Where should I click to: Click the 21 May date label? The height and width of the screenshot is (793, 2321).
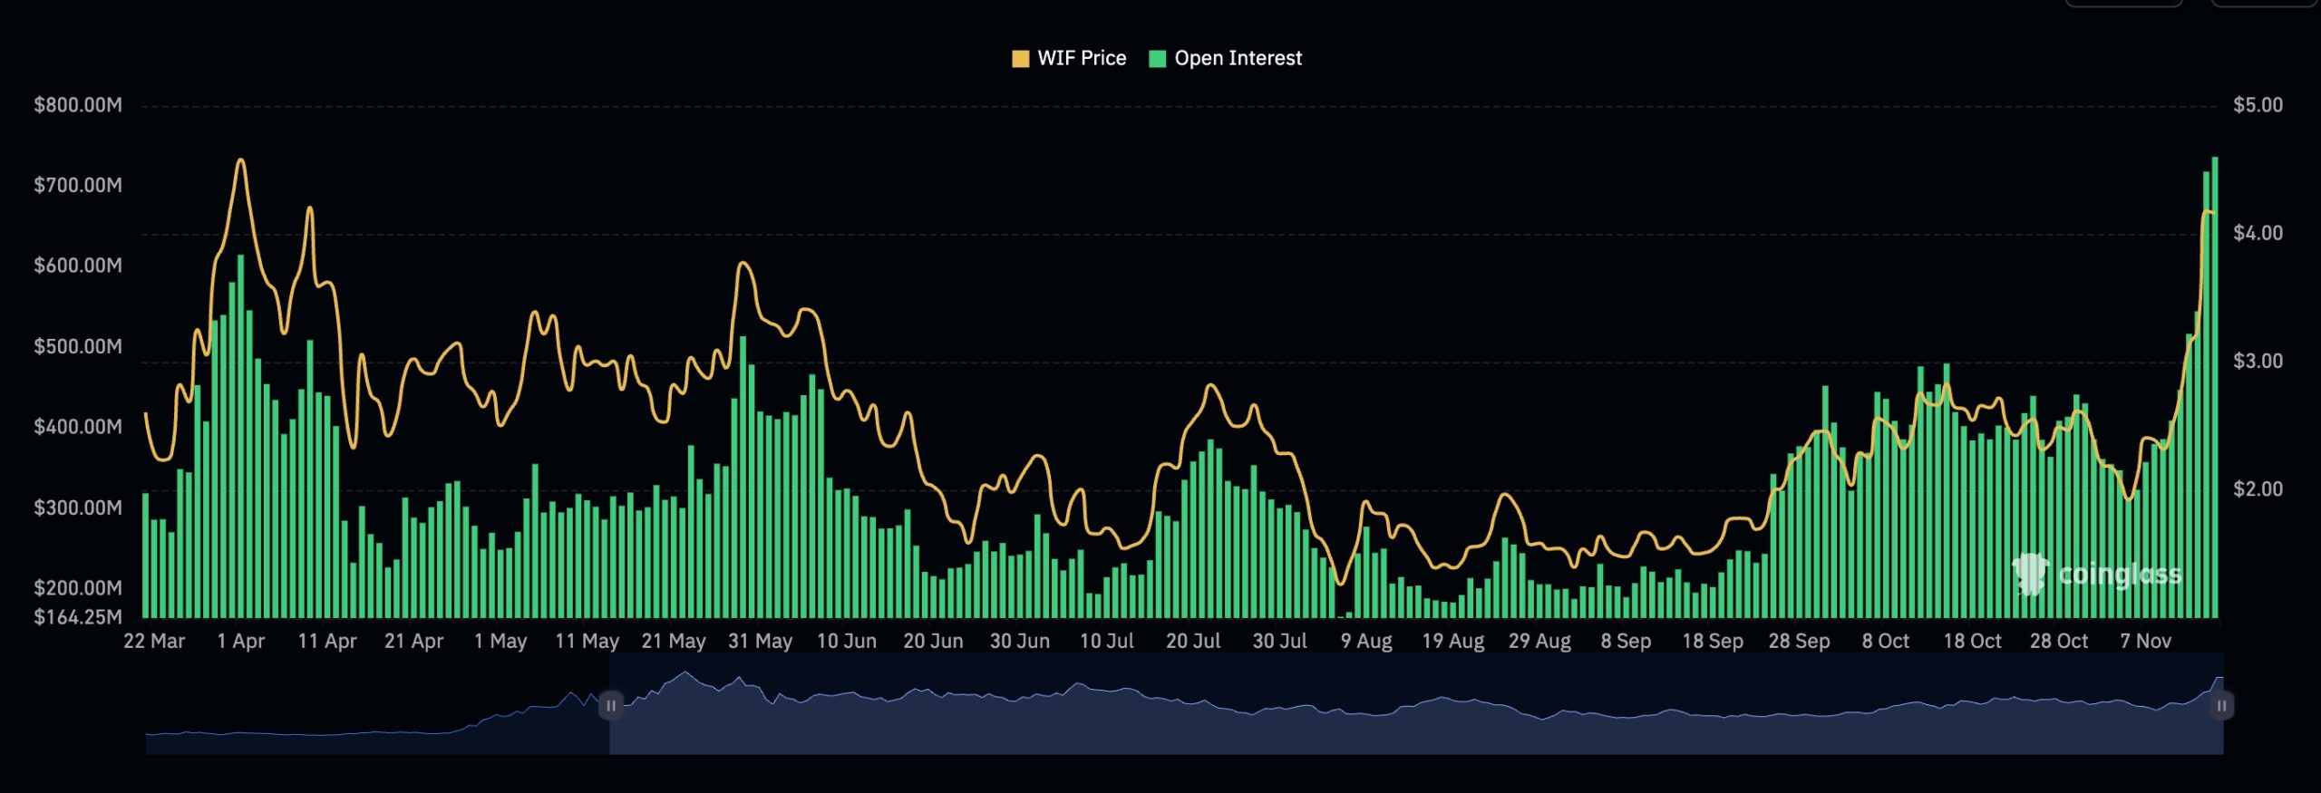(x=674, y=641)
